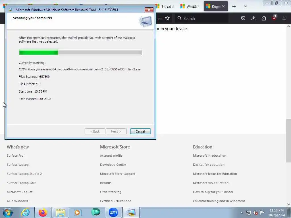291x218 pixels.
Task: Open the Surface Laptop link
Action: coord(18,165)
